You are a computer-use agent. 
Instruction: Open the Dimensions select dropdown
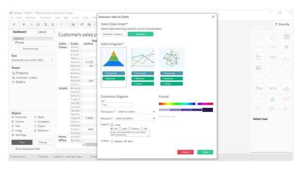click(135, 112)
